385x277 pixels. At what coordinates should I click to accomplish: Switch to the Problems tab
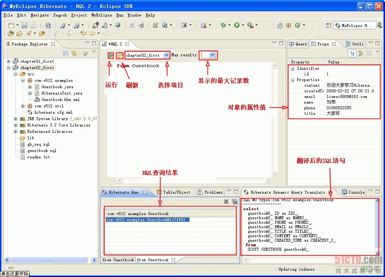[x=211, y=192]
